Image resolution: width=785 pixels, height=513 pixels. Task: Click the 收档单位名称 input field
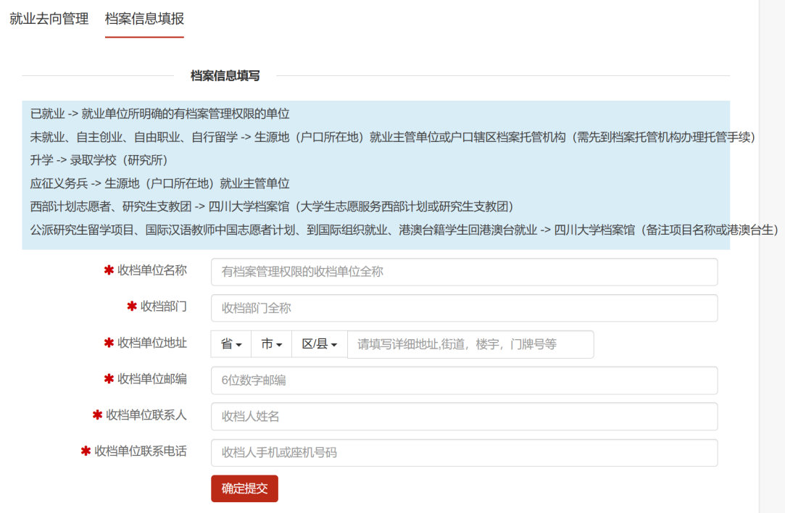[x=464, y=272]
